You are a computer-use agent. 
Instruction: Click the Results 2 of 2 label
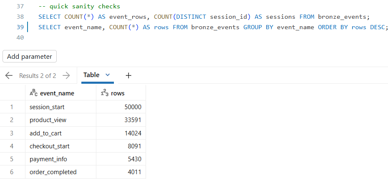[38, 75]
